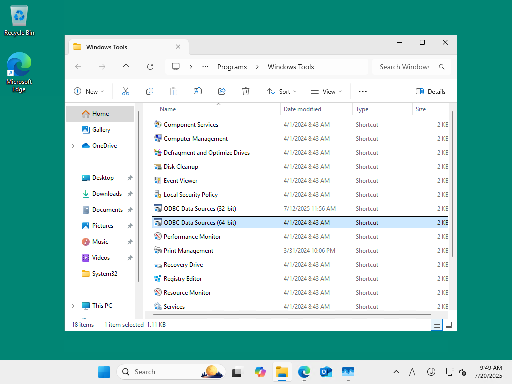Open the See more ellipsis menu
The image size is (512, 384).
(363, 92)
